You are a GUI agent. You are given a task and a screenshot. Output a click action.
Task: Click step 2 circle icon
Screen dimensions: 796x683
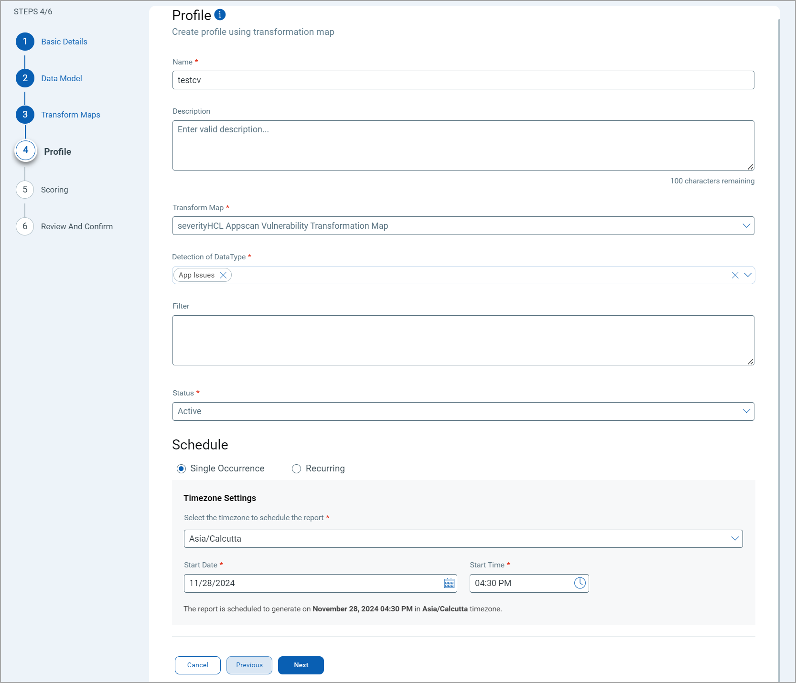(x=25, y=78)
